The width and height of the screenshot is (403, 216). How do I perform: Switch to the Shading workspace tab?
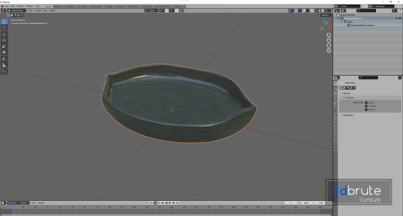pos(108,6)
